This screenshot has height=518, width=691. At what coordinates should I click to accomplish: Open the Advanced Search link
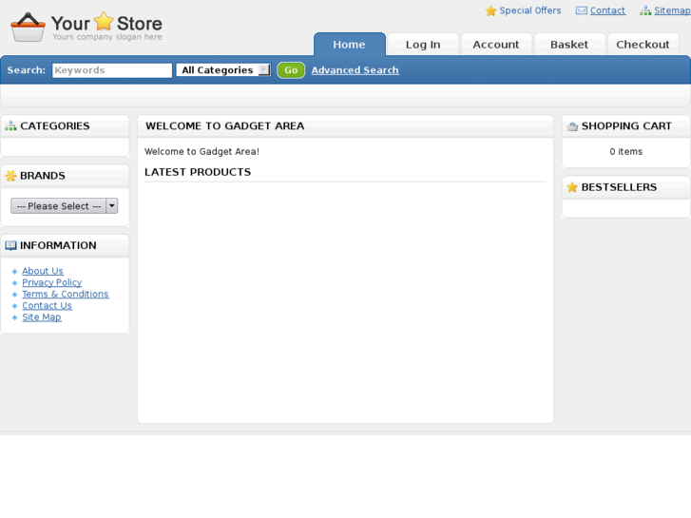[355, 70]
